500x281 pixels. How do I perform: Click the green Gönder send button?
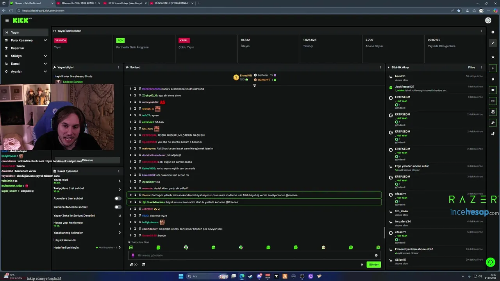point(373,265)
